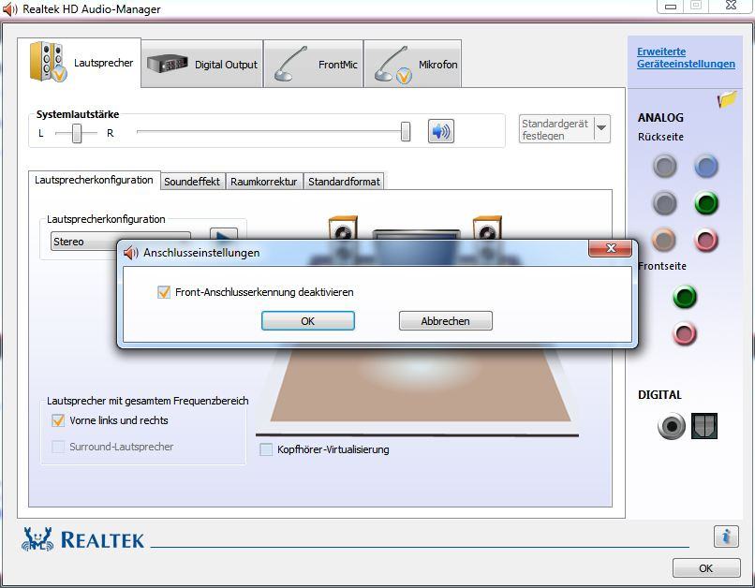
Task: Click the pink rear microphone jack
Action: point(706,239)
